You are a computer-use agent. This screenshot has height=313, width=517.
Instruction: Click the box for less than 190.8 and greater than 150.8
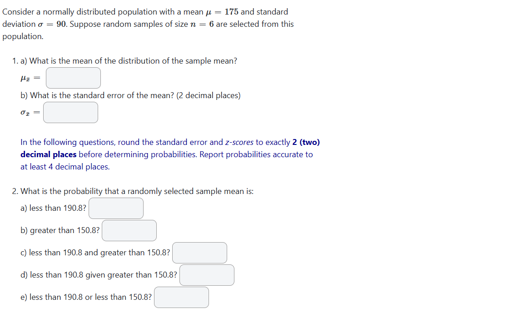click(x=199, y=253)
